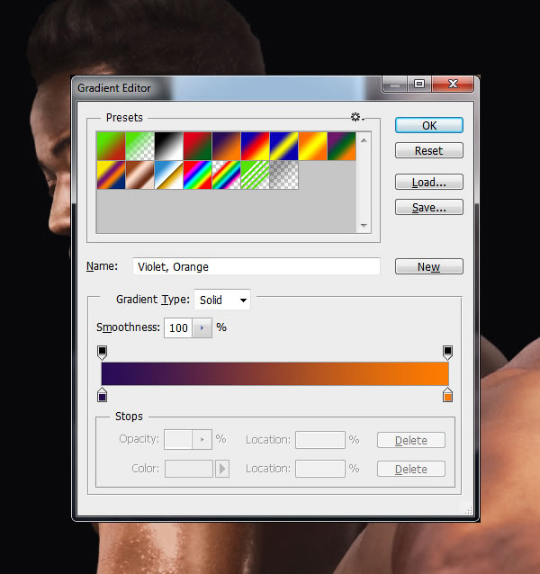Click Delete button in the Opacity row

pyautogui.click(x=411, y=440)
